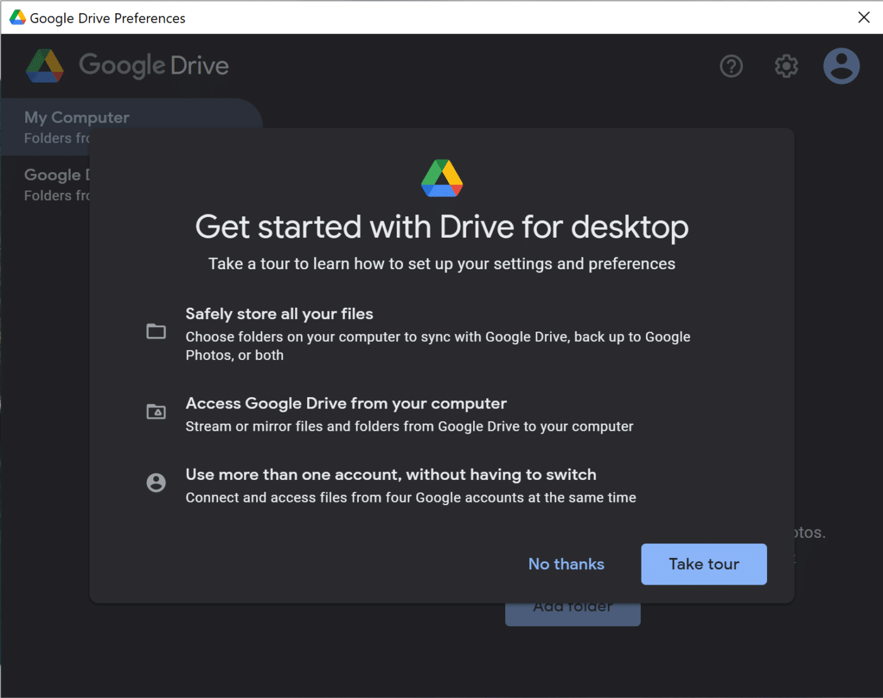Open the help icon in the header
Screen dimensions: 883x698
731,66
